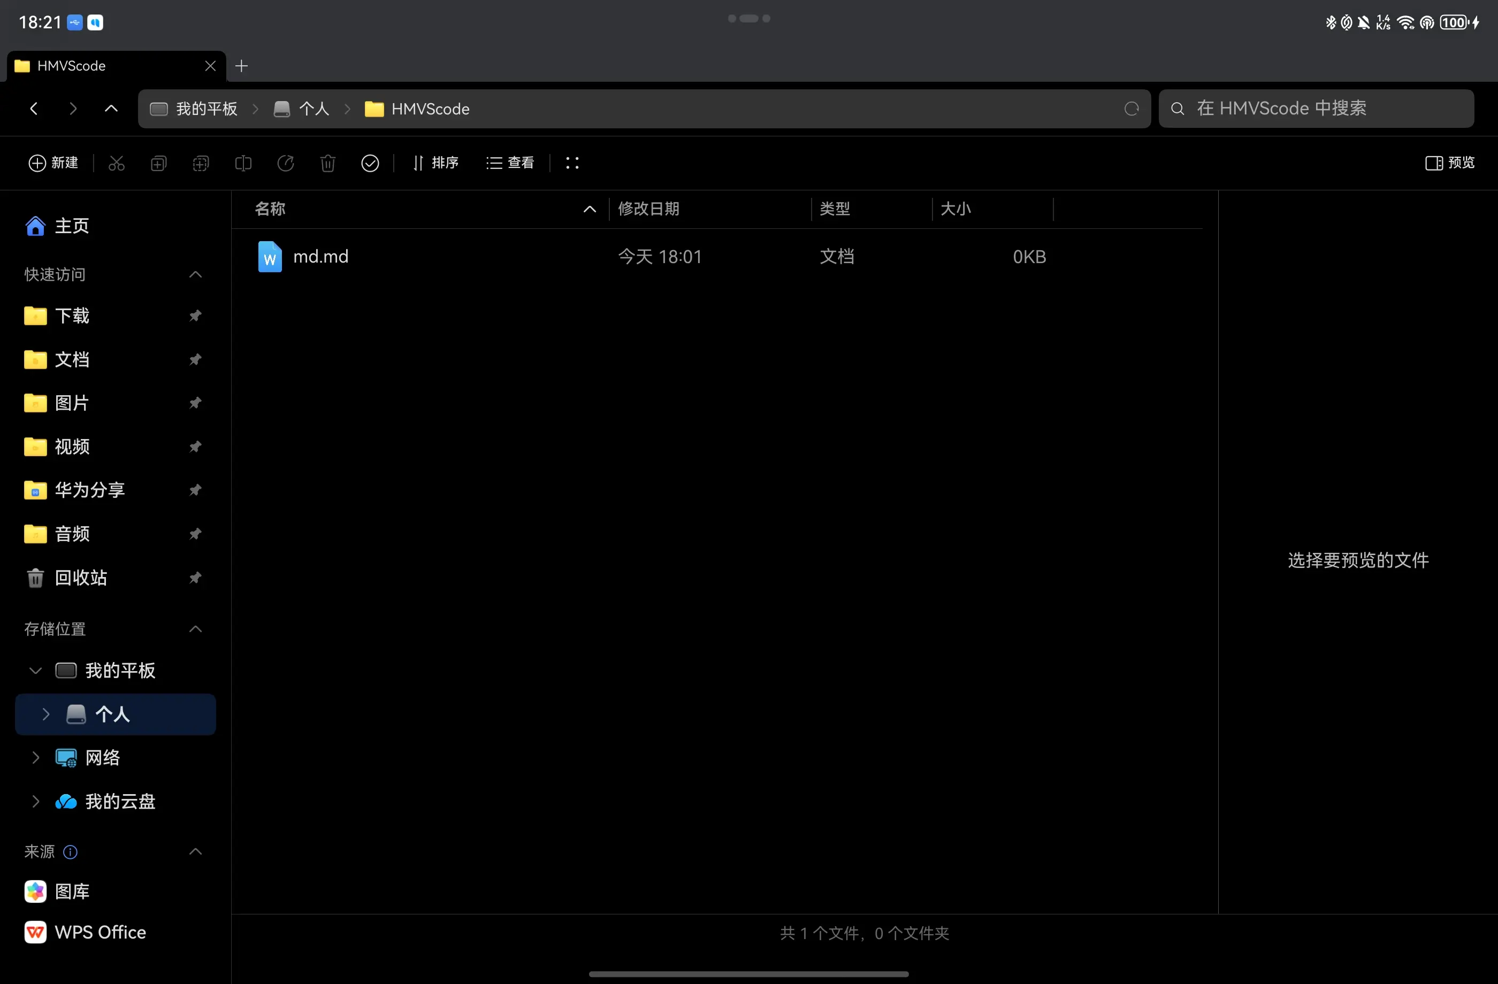Collapse the 快速访问 section
1498x984 pixels.
(195, 274)
